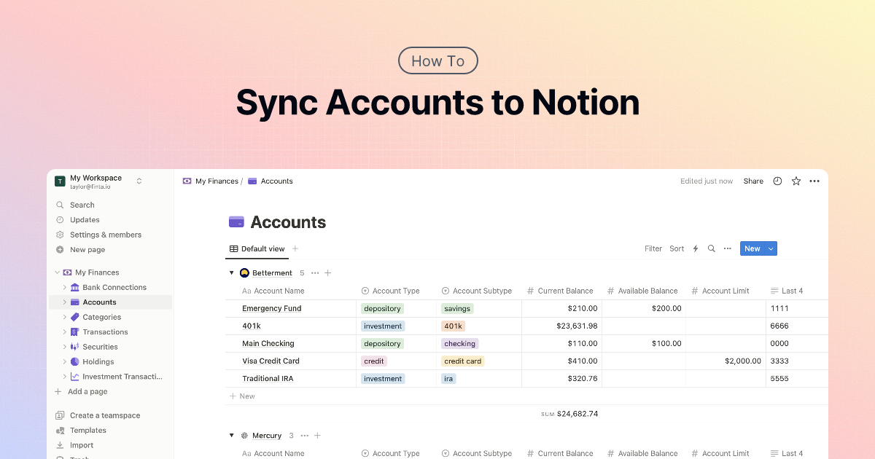The image size is (875, 459).
Task: Open the Filter menu
Action: (x=653, y=248)
